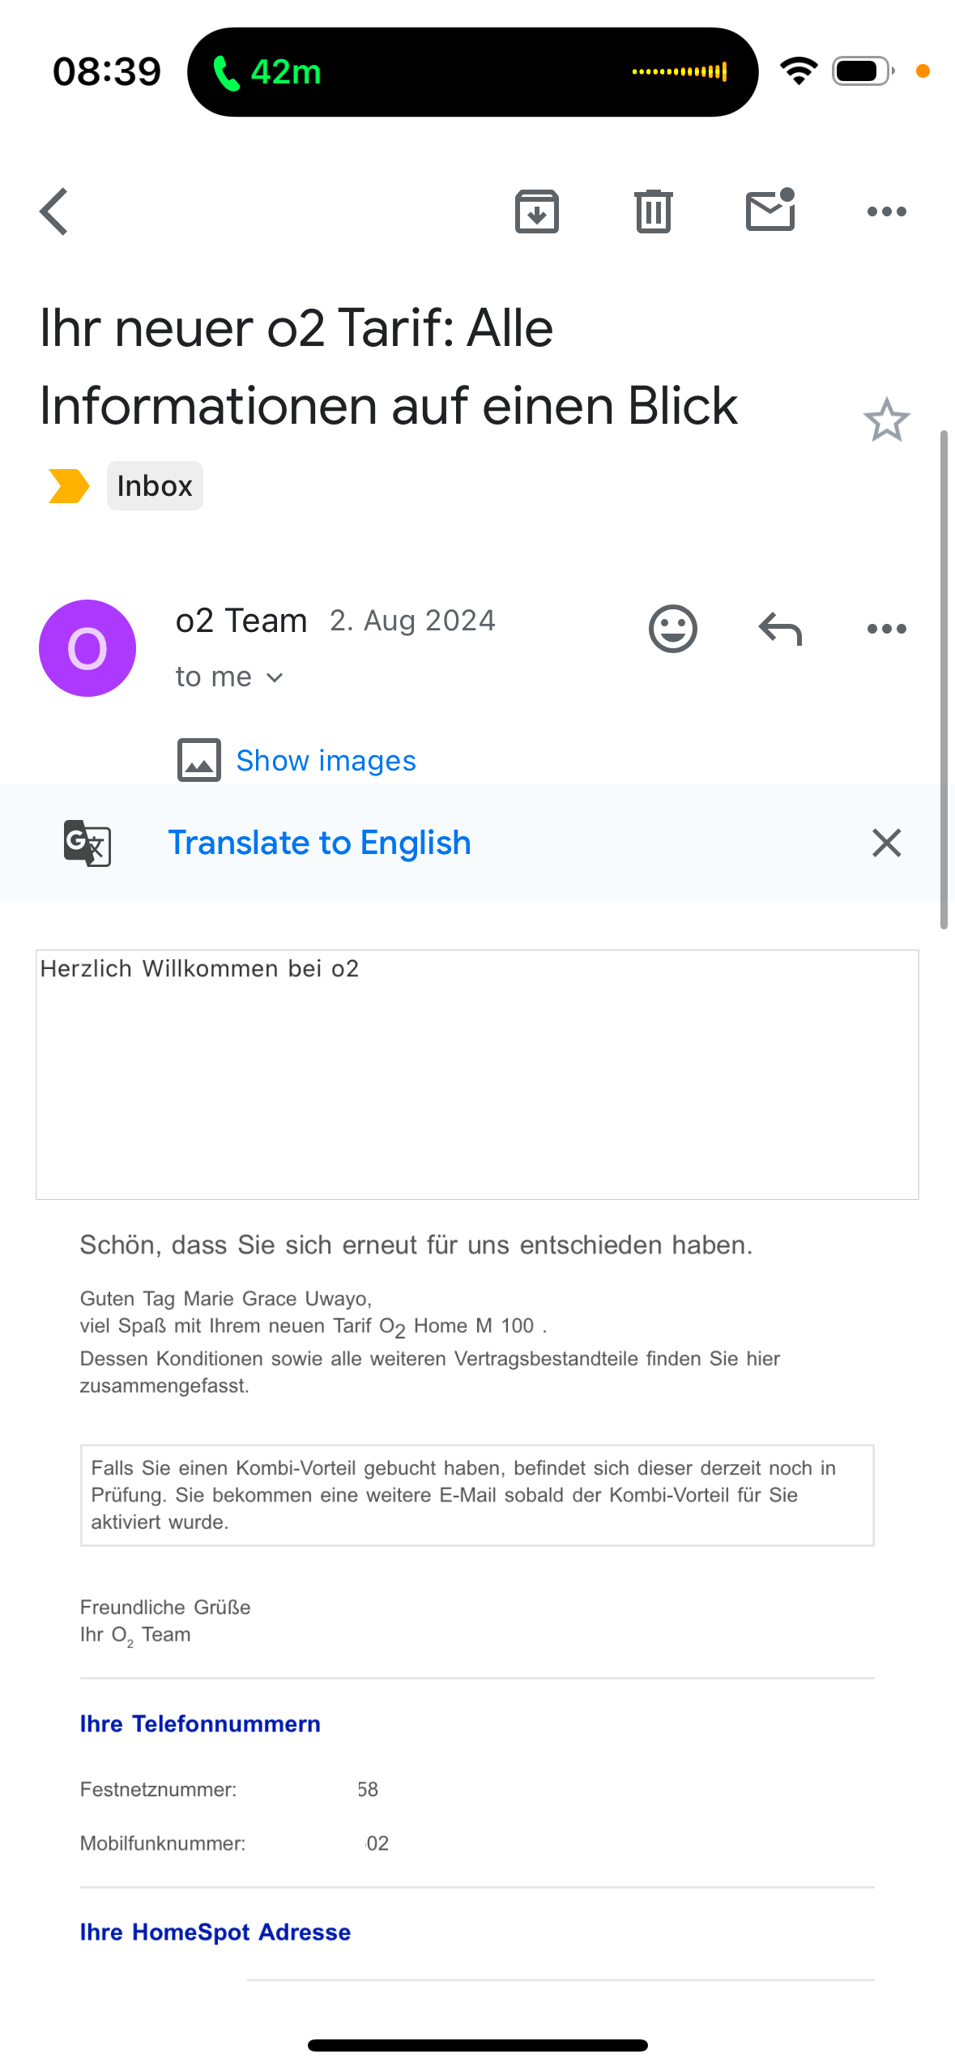The height and width of the screenshot is (2071, 955).
Task: Tap the Google Translate icon
Action: pyautogui.click(x=87, y=843)
